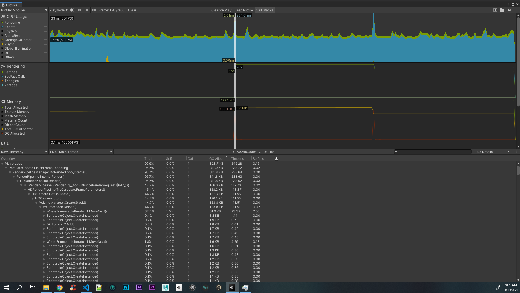Toggle Deep Profile mode

[243, 10]
